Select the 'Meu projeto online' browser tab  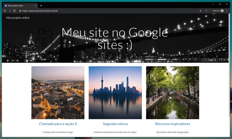20,6
